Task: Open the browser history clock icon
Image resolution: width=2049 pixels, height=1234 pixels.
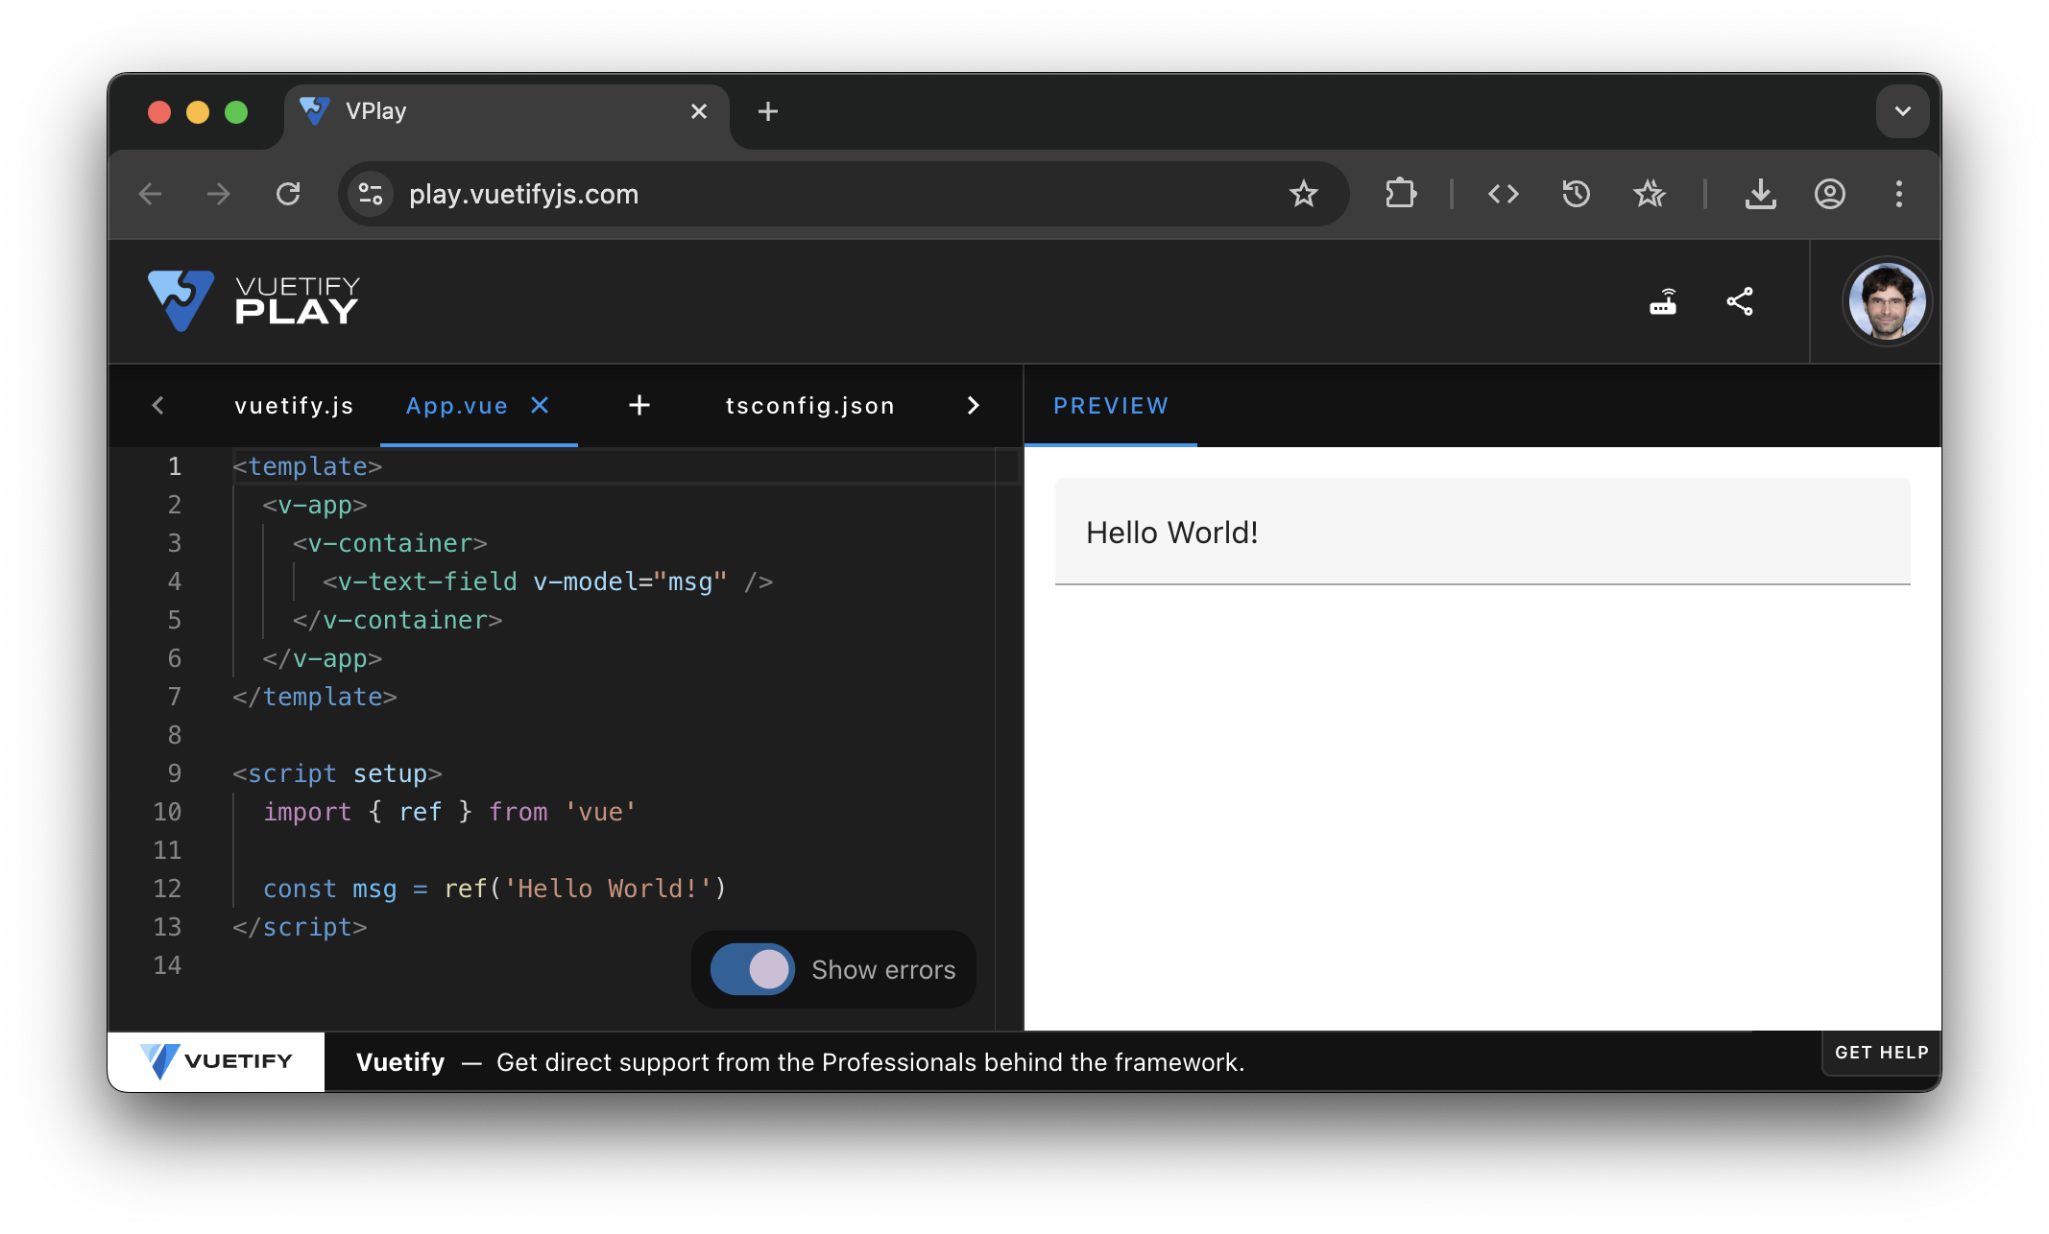Action: click(1577, 194)
